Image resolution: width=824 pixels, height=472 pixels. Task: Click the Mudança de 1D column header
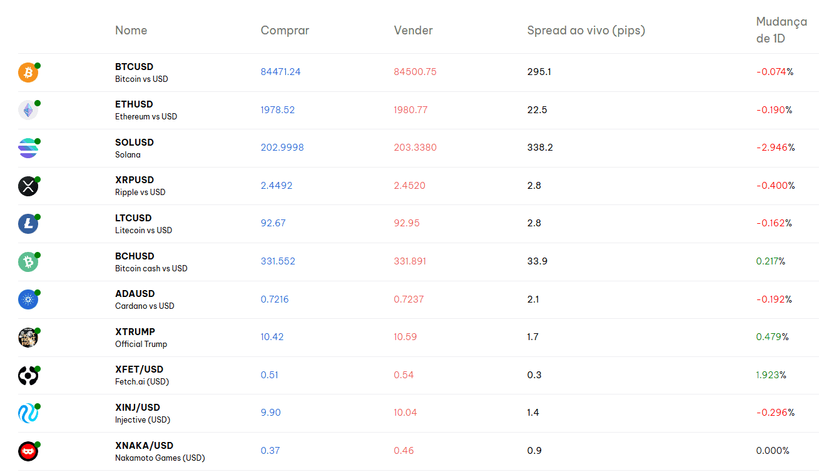coord(781,30)
